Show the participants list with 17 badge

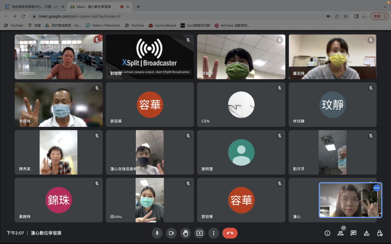pyautogui.click(x=340, y=233)
